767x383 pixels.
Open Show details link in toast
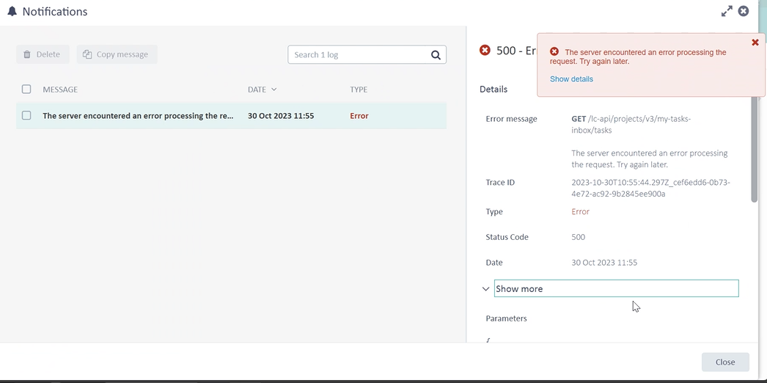[571, 79]
